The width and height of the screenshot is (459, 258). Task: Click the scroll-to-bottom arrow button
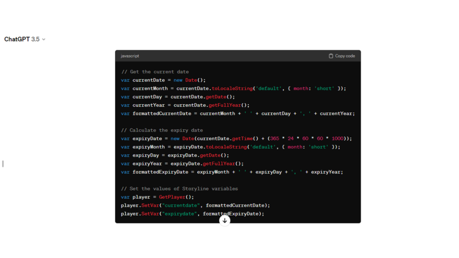(x=225, y=221)
